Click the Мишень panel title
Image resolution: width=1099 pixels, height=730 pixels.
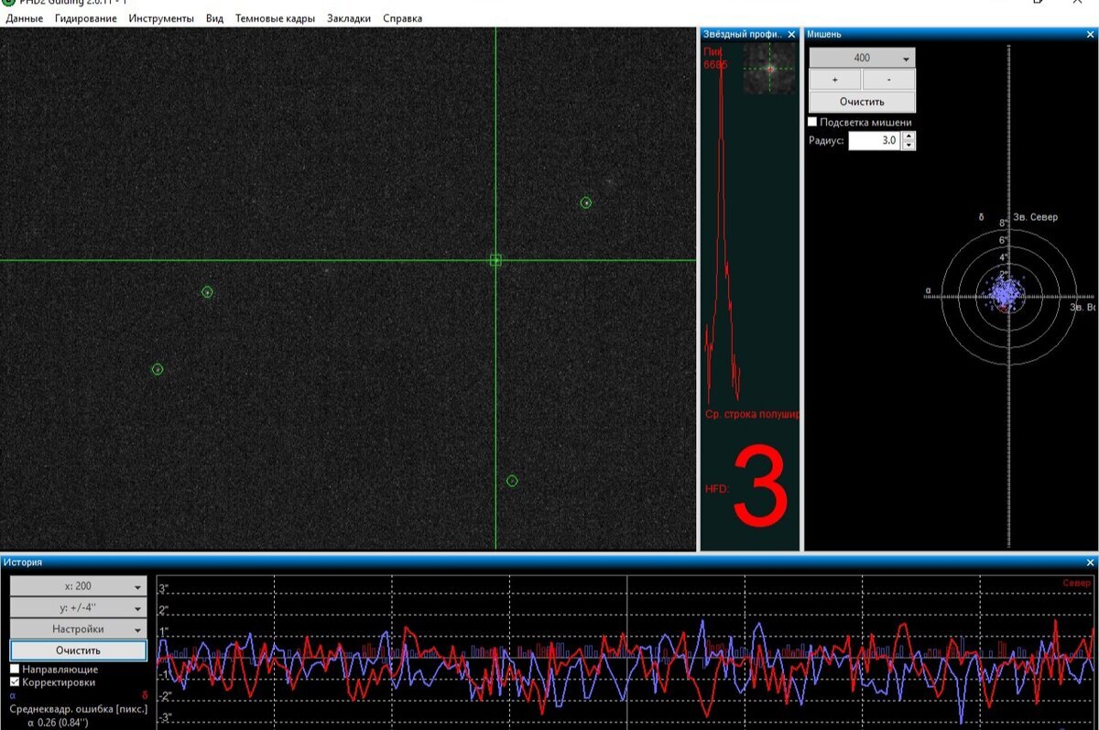point(824,34)
